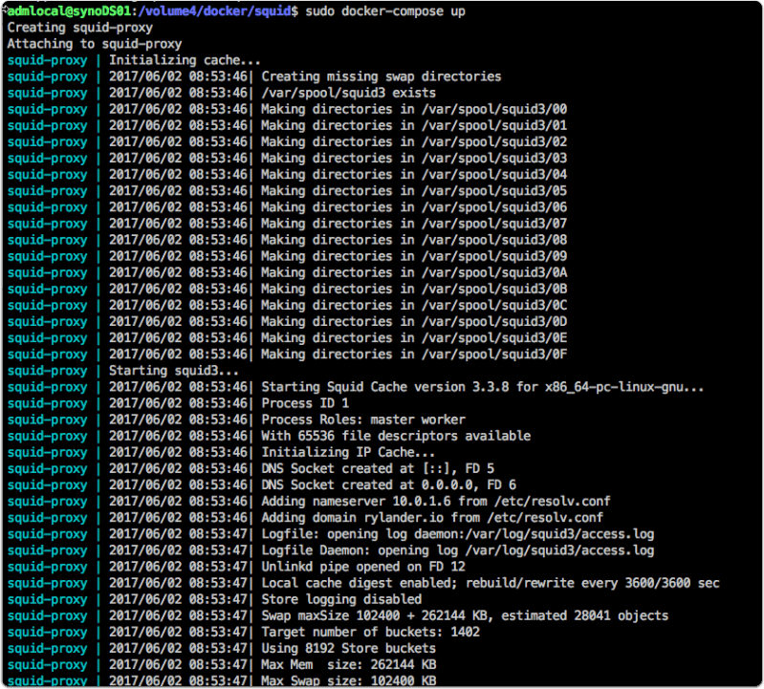
Task: Click 'DNS Socket created at 0.0.0.0, FD 6'
Action: click(x=389, y=485)
